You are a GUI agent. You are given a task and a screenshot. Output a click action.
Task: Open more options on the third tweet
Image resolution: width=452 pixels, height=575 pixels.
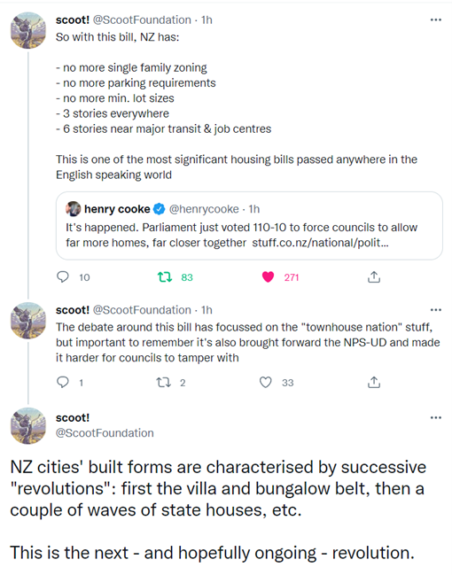coord(435,417)
